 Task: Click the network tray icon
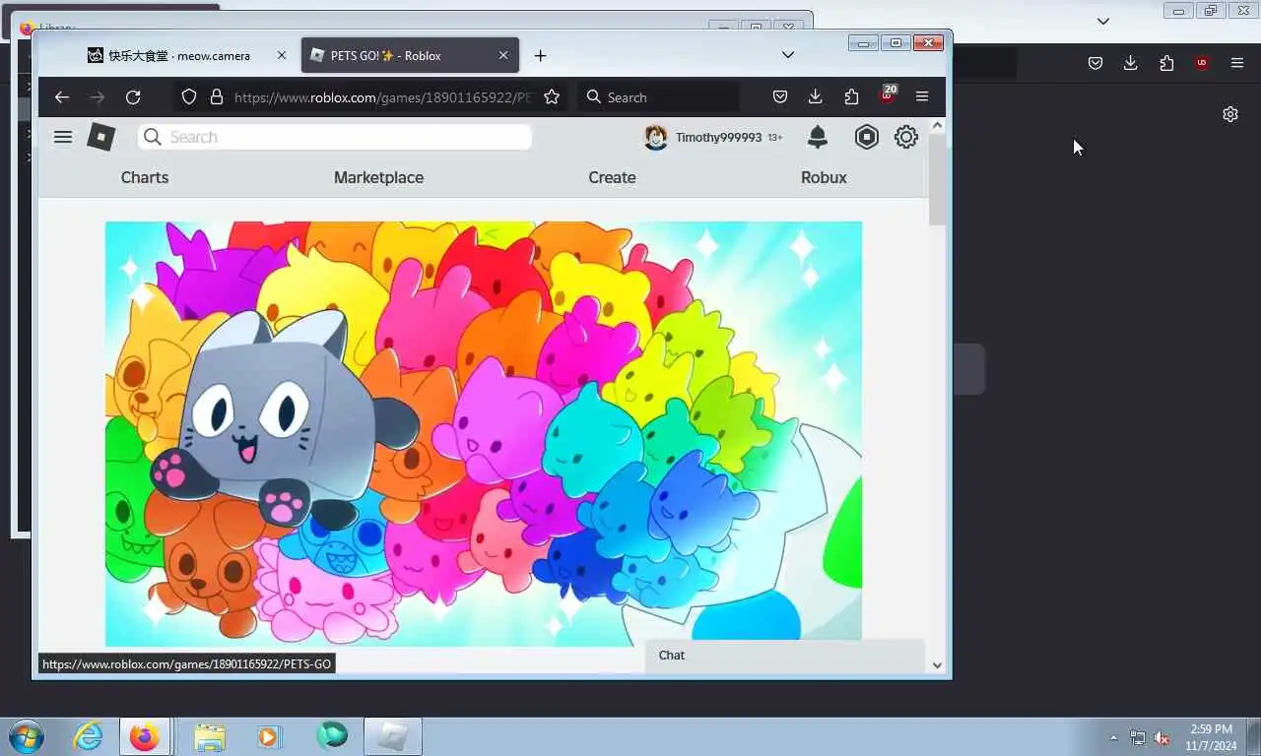(x=1138, y=737)
